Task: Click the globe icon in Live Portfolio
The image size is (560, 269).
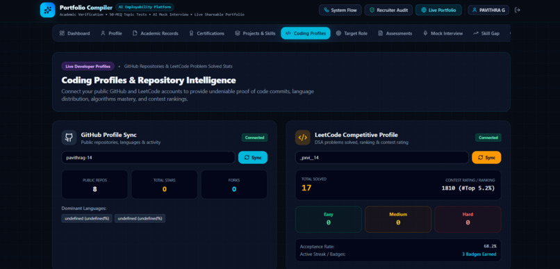Action: [423, 10]
